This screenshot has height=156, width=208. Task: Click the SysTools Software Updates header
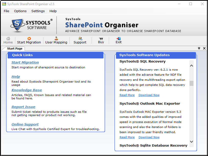pyautogui.click(x=156, y=55)
